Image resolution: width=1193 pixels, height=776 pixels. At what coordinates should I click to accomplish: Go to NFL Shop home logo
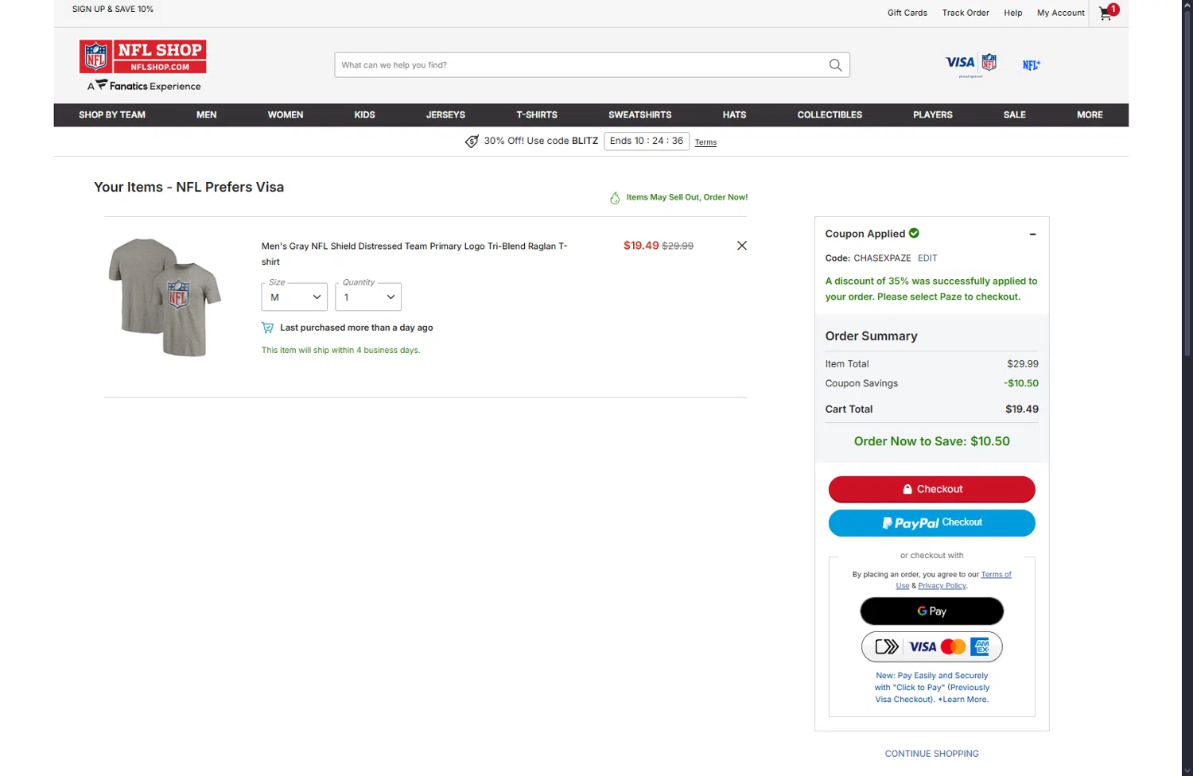(x=143, y=56)
